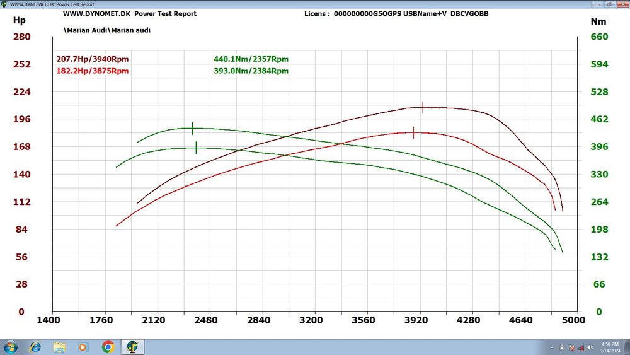
Task: Click the upper green torque peak marker
Action: tap(192, 128)
